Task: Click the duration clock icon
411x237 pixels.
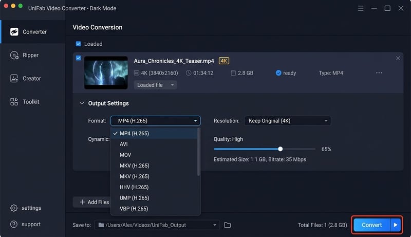Action: pos(189,73)
